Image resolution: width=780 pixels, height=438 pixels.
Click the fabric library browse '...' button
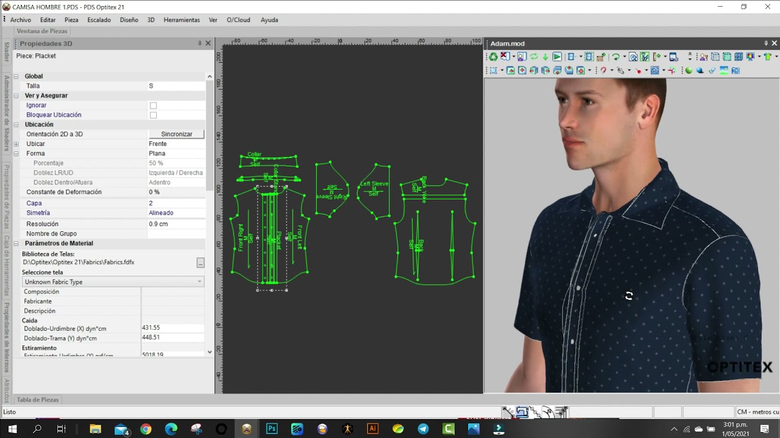[x=200, y=263]
